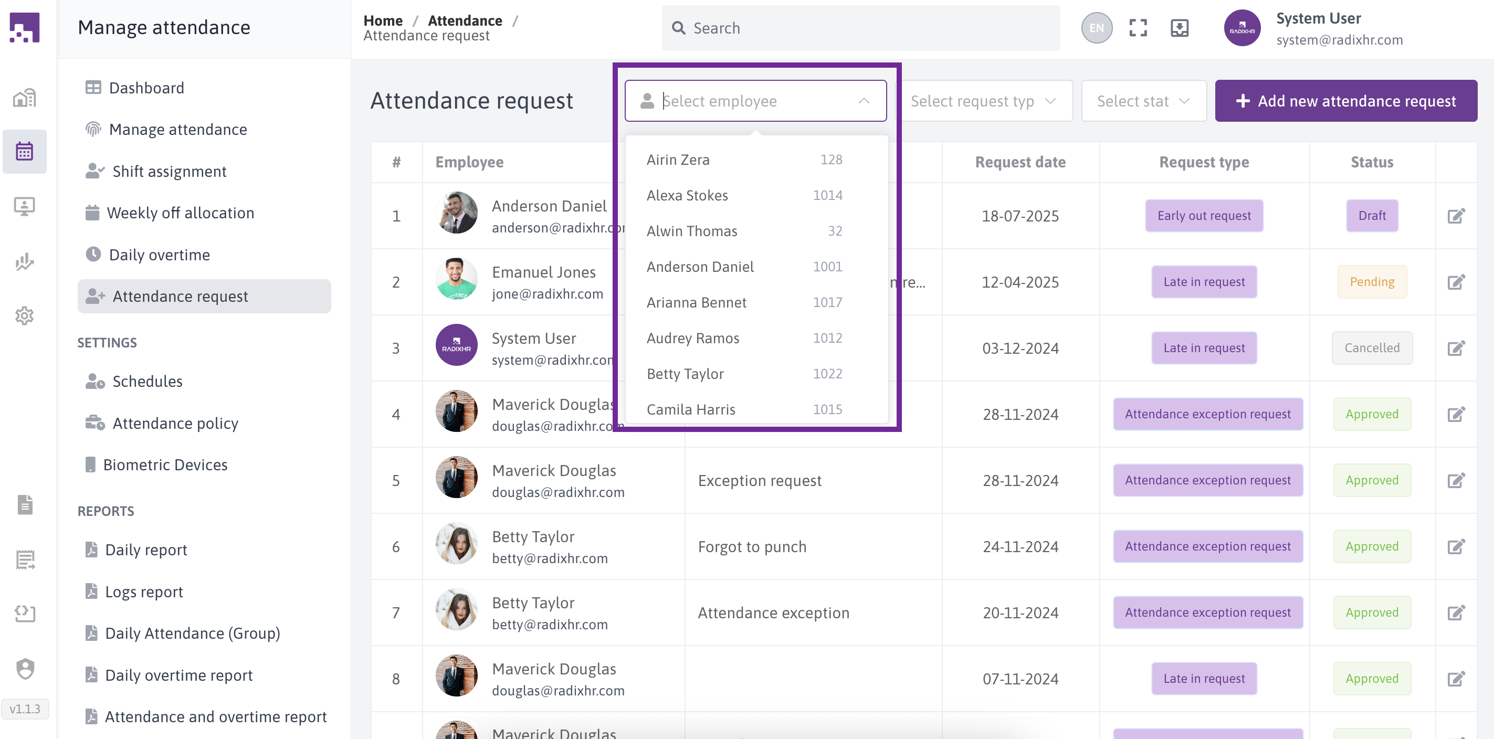
Task: Click the home building icon in left rail
Action: coord(24,98)
